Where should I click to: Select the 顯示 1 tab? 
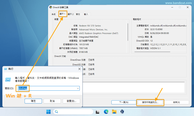[x=62, y=14]
